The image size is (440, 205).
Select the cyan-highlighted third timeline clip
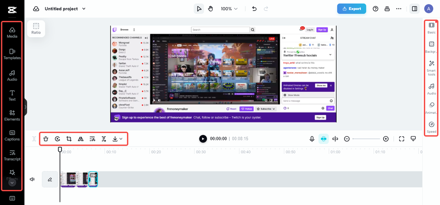pos(93,179)
